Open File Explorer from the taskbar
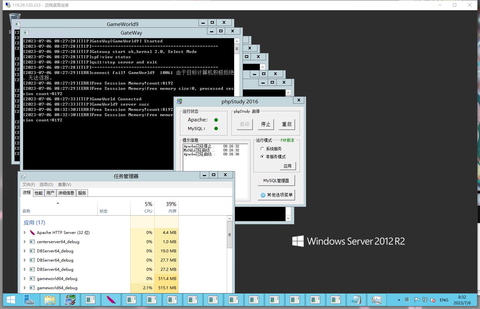 [49, 300]
